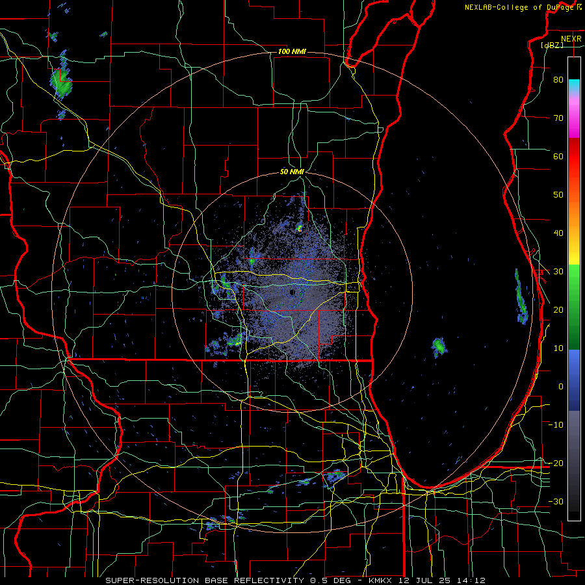Click the "20" value on the dBZ scale
This screenshot has width=585, height=585.
pos(558,309)
